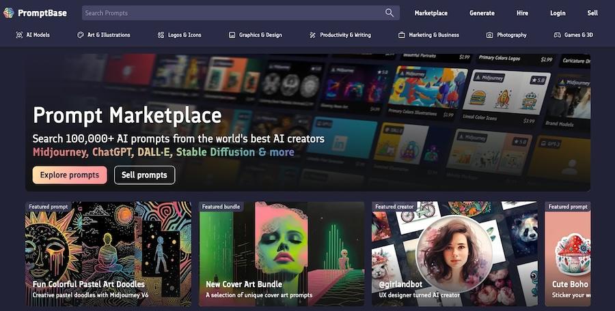Click the Logos & Icons category icon
Viewport: 615px width, 311px height.
pyautogui.click(x=161, y=35)
